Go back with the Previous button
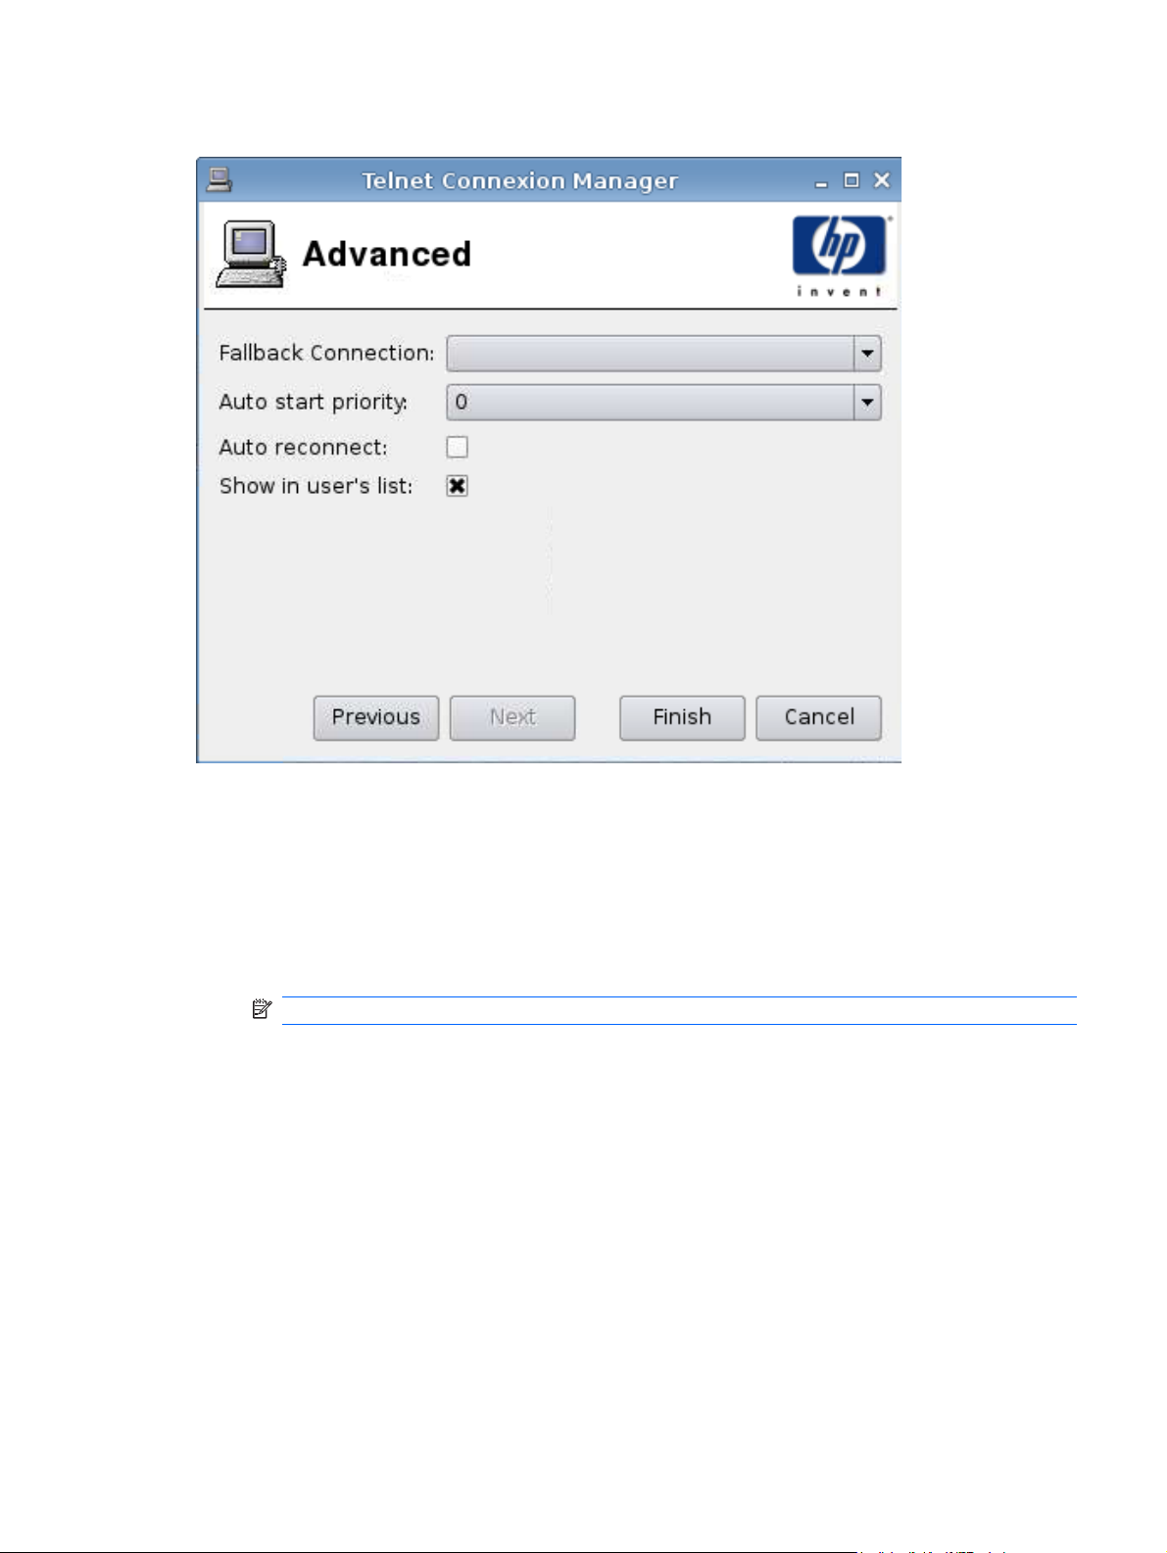The width and height of the screenshot is (1167, 1553). (376, 717)
